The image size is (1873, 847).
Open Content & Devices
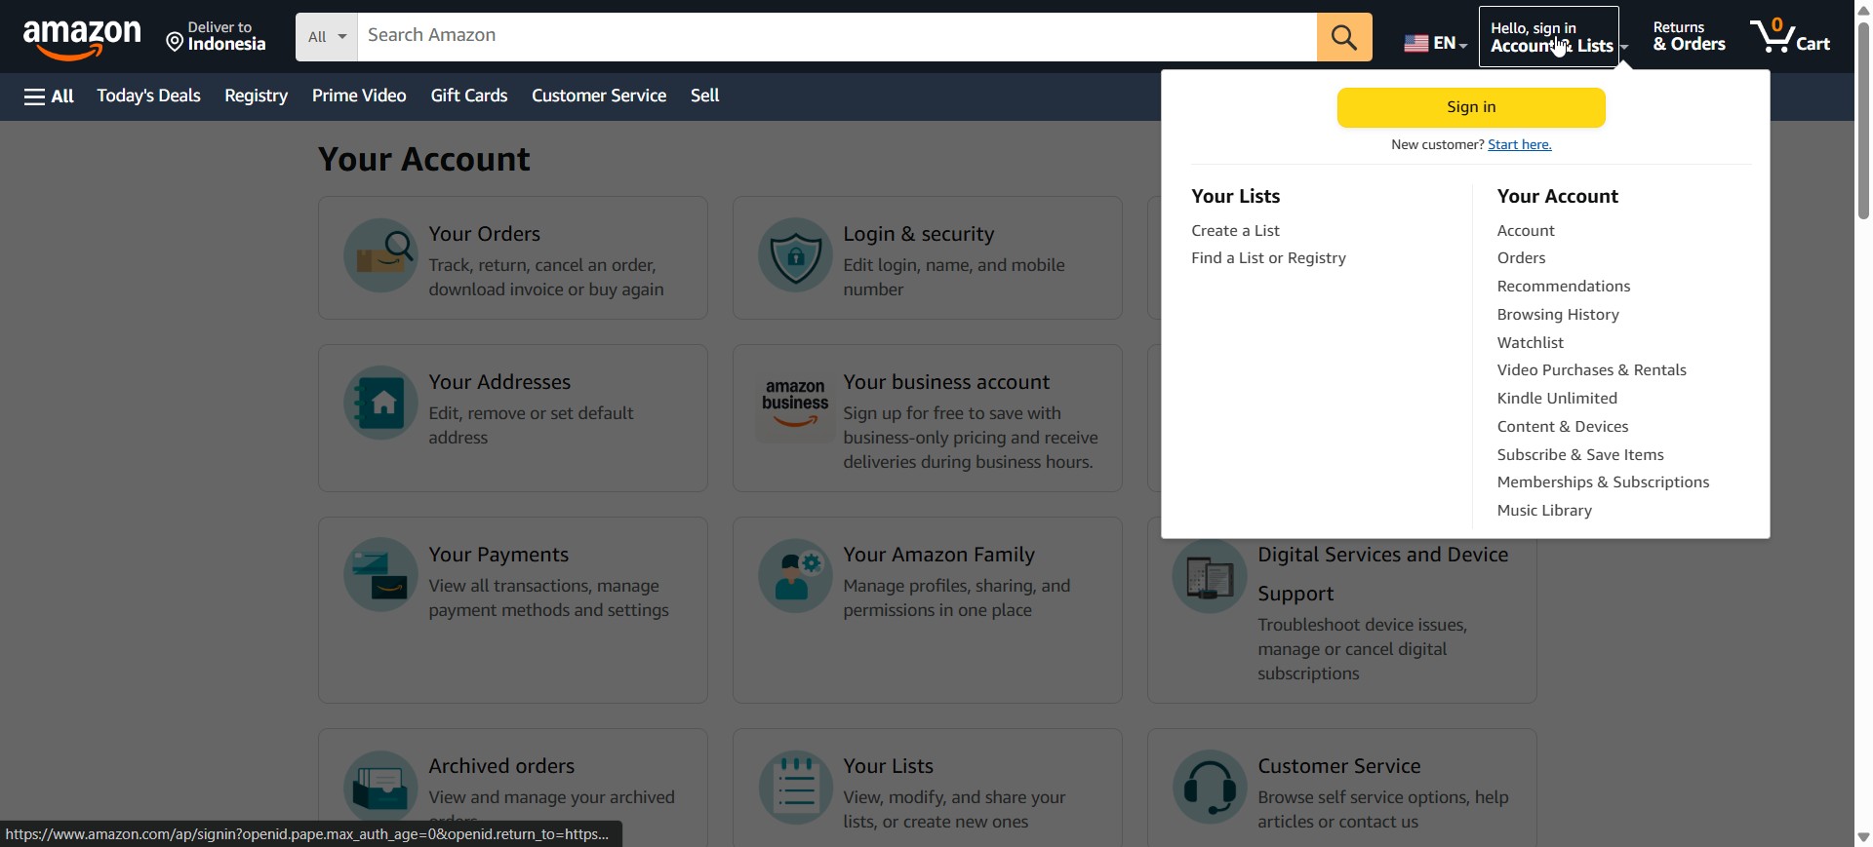(1563, 427)
